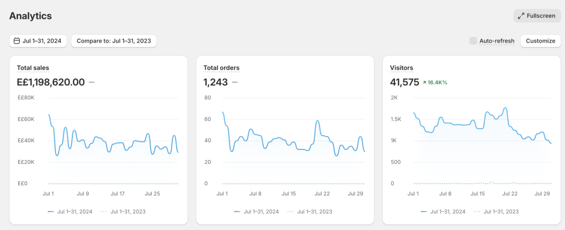Click the calendar icon beside Jul 1–31, 2024
The width and height of the screenshot is (565, 230).
16,41
